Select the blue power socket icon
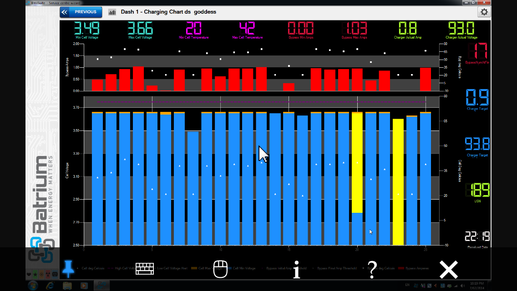This screenshot has width=517, height=291. pyautogui.click(x=55, y=274)
